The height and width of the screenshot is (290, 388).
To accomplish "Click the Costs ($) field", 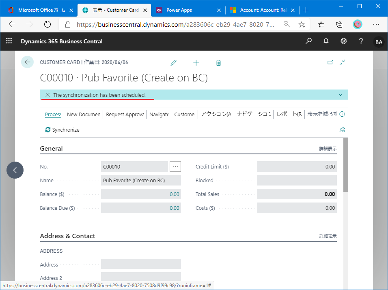I will tap(297, 208).
